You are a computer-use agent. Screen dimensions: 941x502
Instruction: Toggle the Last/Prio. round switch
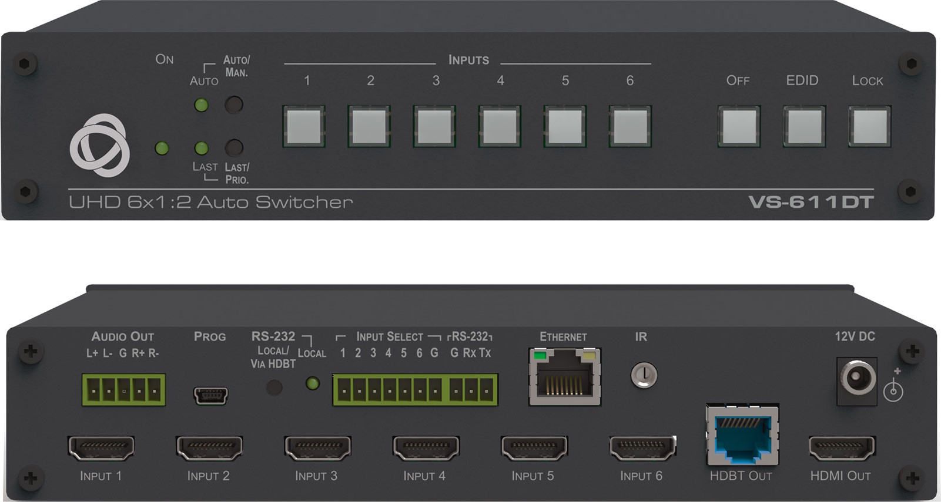pyautogui.click(x=234, y=147)
